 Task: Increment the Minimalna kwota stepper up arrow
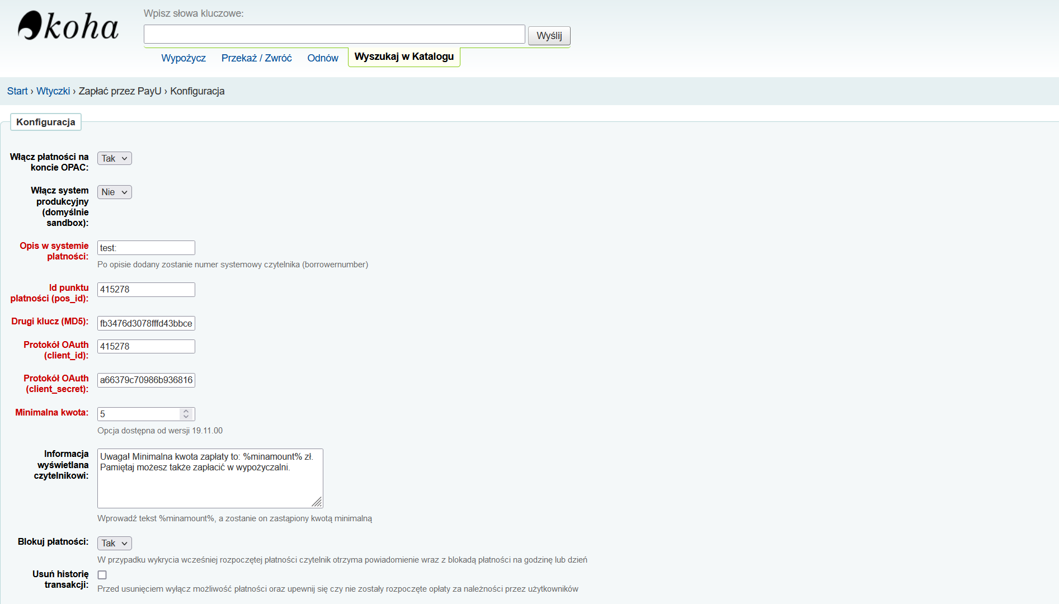pos(186,411)
